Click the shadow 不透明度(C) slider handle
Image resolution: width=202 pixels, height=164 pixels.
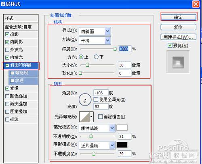pos(94,154)
